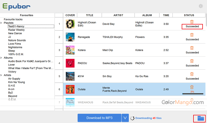Click the Oulala download progress bar
The height and width of the screenshot is (123, 207).
point(192,94)
